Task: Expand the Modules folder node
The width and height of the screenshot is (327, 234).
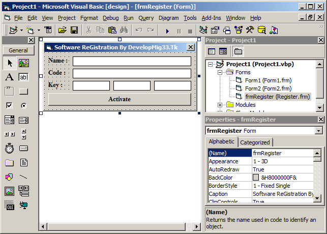Action: pos(220,105)
